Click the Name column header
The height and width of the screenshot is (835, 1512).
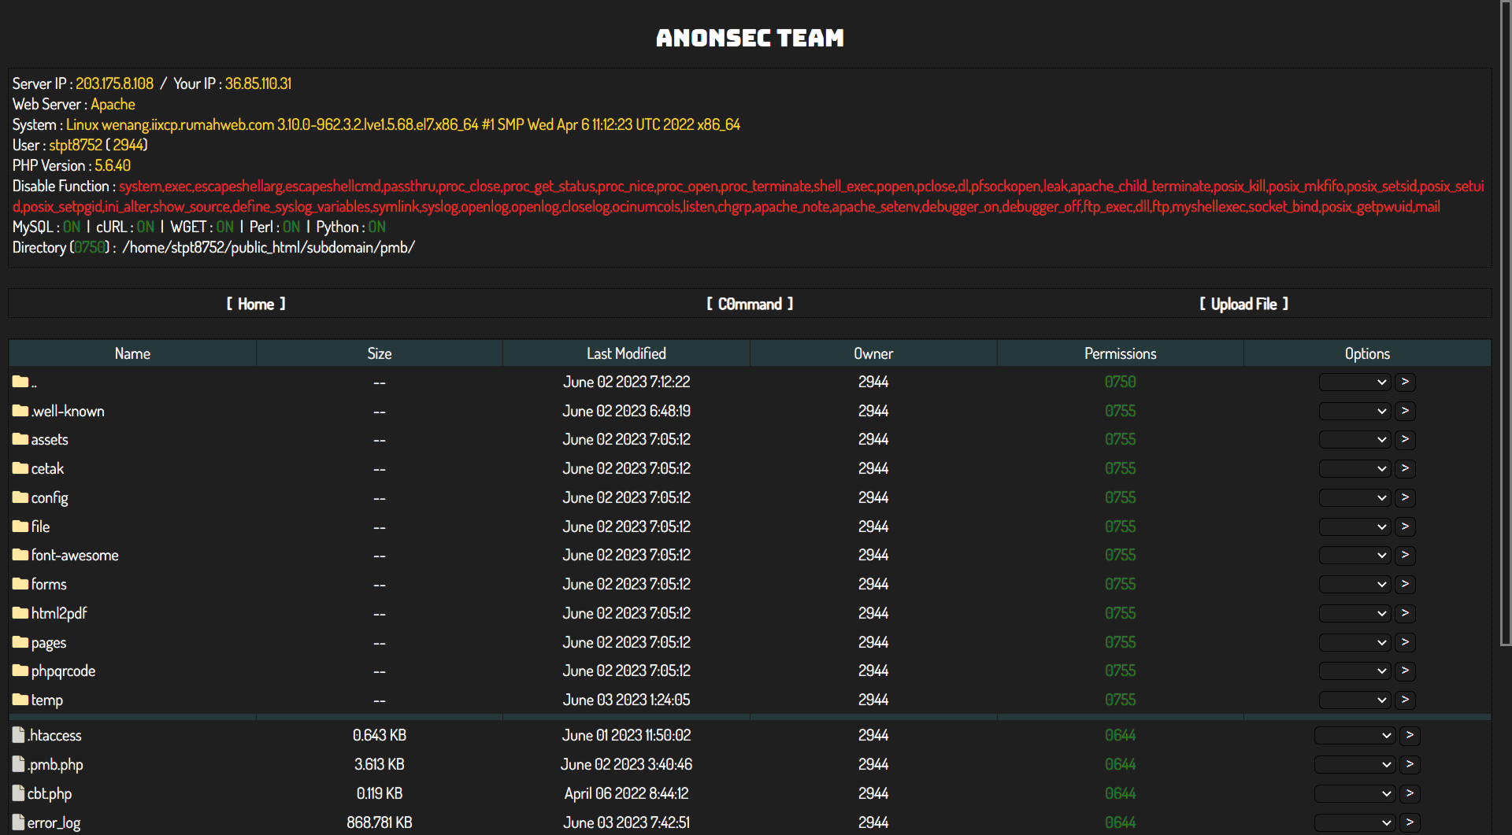coord(132,353)
